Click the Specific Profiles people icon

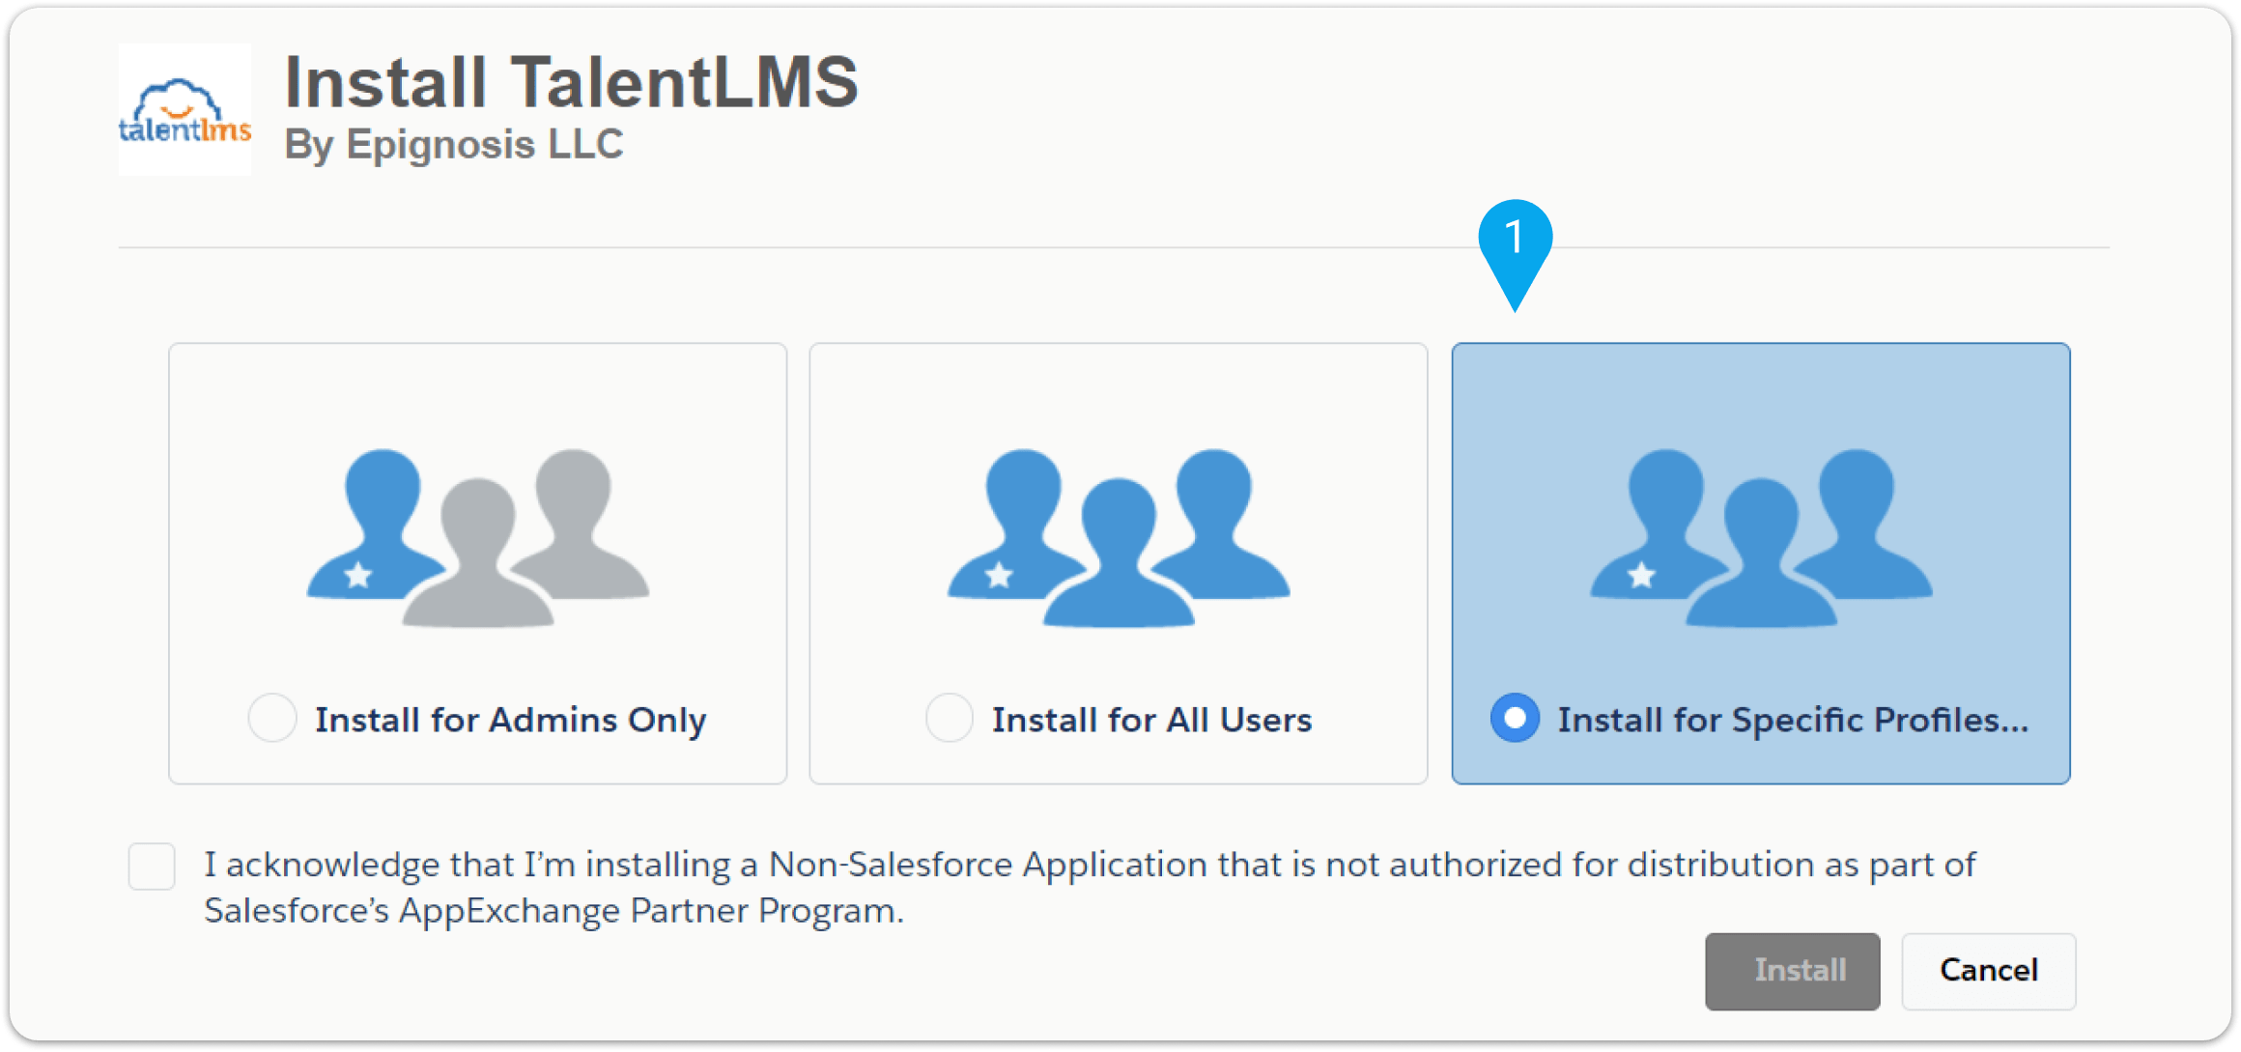point(1761,537)
